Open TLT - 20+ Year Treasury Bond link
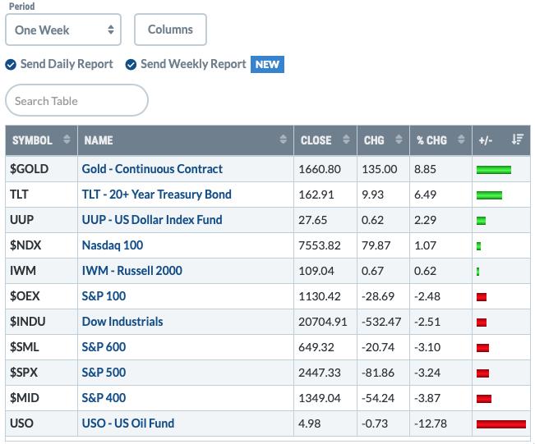Screen dimensions: 535x444 point(157,195)
